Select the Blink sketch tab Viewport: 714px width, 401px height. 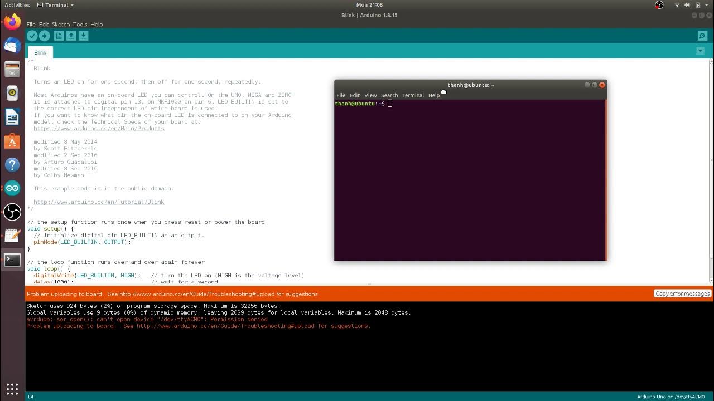click(x=40, y=52)
